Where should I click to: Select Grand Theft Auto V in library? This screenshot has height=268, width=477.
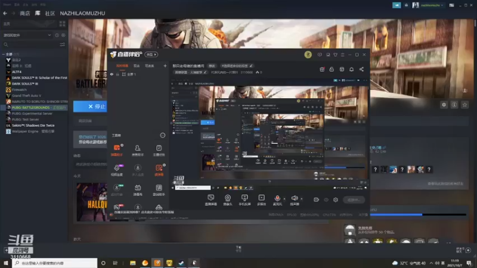tap(26, 95)
